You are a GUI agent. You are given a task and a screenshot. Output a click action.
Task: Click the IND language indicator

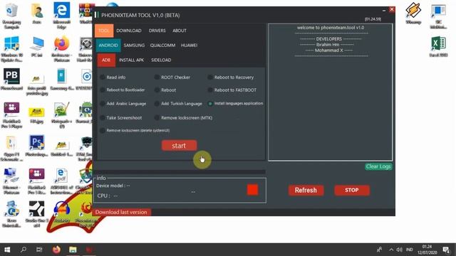pyautogui.click(x=410, y=250)
